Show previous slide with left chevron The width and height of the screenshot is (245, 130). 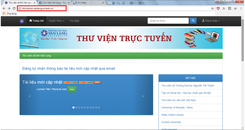(x=30, y=96)
